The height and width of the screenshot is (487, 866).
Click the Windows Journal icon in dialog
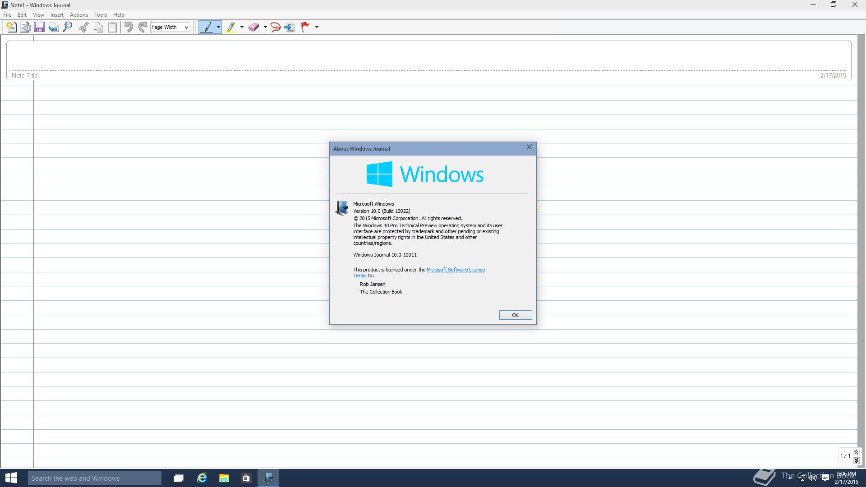pos(342,208)
